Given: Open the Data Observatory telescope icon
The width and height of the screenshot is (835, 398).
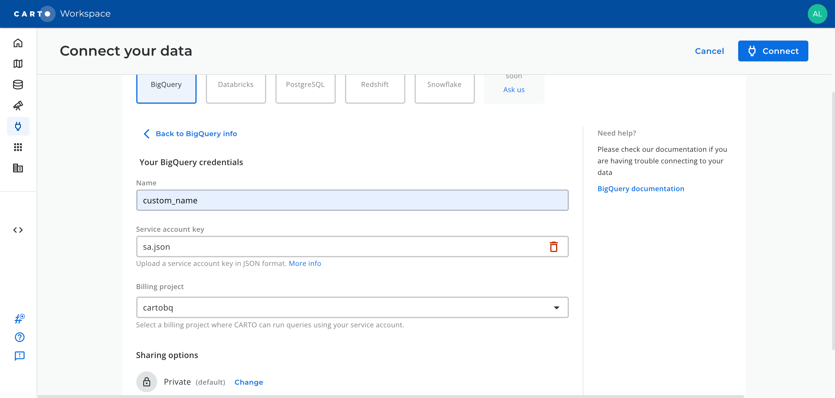Looking at the screenshot, I should [x=18, y=105].
